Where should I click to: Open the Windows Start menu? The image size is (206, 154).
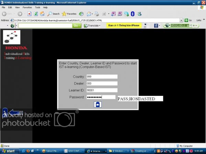tap(10, 151)
